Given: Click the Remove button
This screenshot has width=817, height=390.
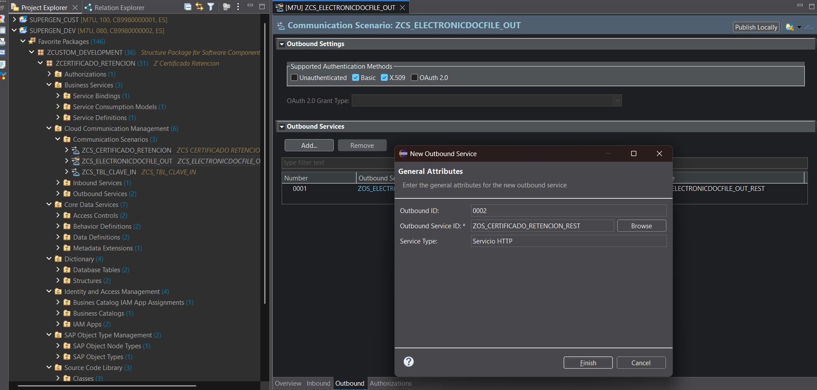Looking at the screenshot, I should (x=362, y=145).
